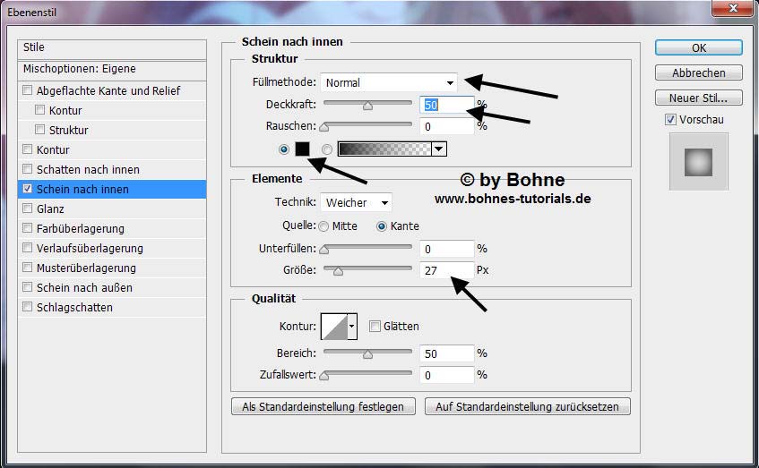Viewport: 759px width, 468px height.
Task: Enable the Glätten checkbox
Action: coord(375,327)
